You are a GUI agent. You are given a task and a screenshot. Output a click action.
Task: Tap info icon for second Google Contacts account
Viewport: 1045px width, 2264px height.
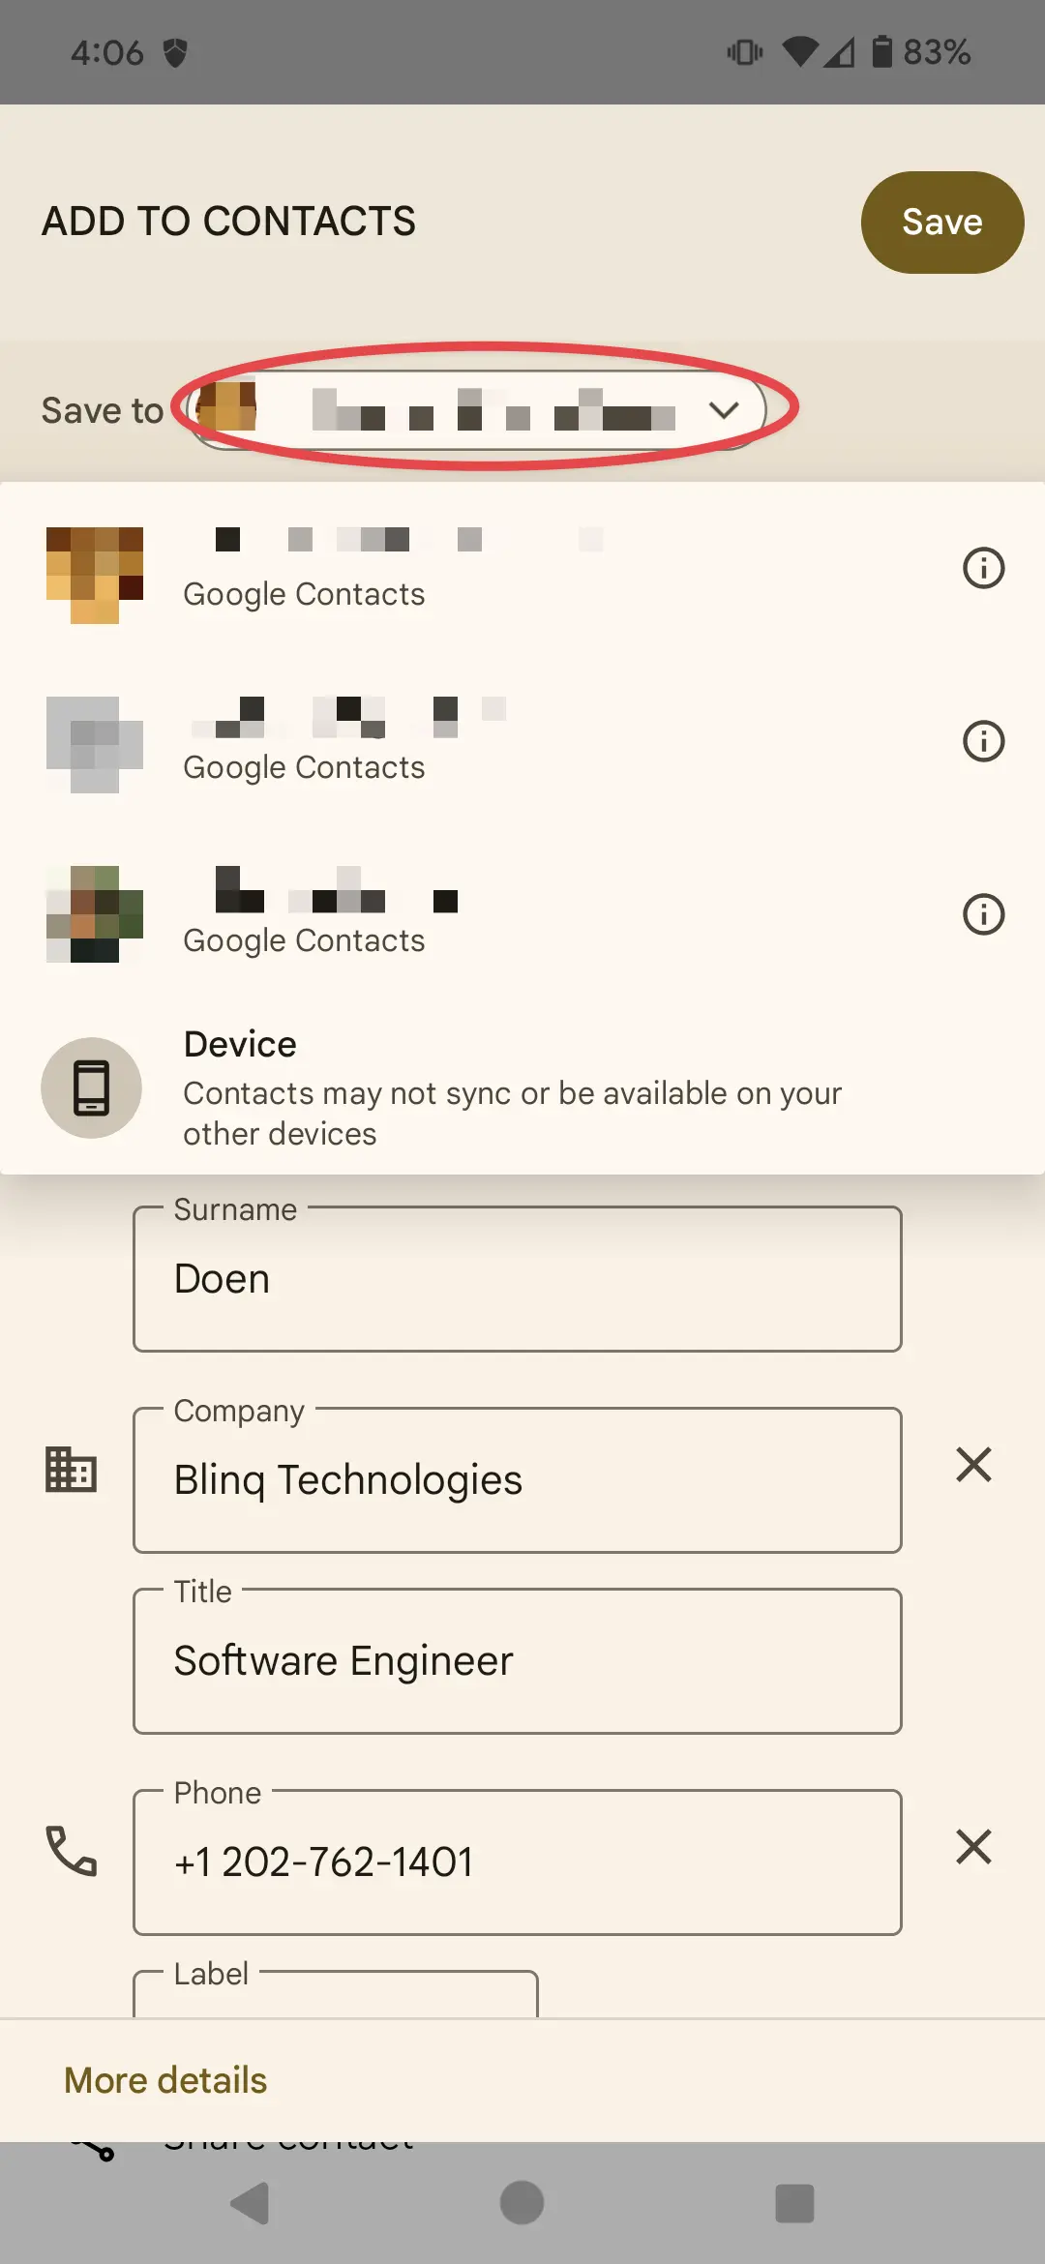point(983,742)
